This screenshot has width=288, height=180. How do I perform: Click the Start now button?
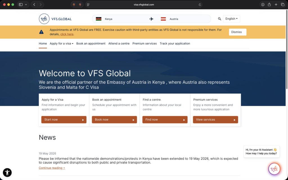[x=64, y=120]
